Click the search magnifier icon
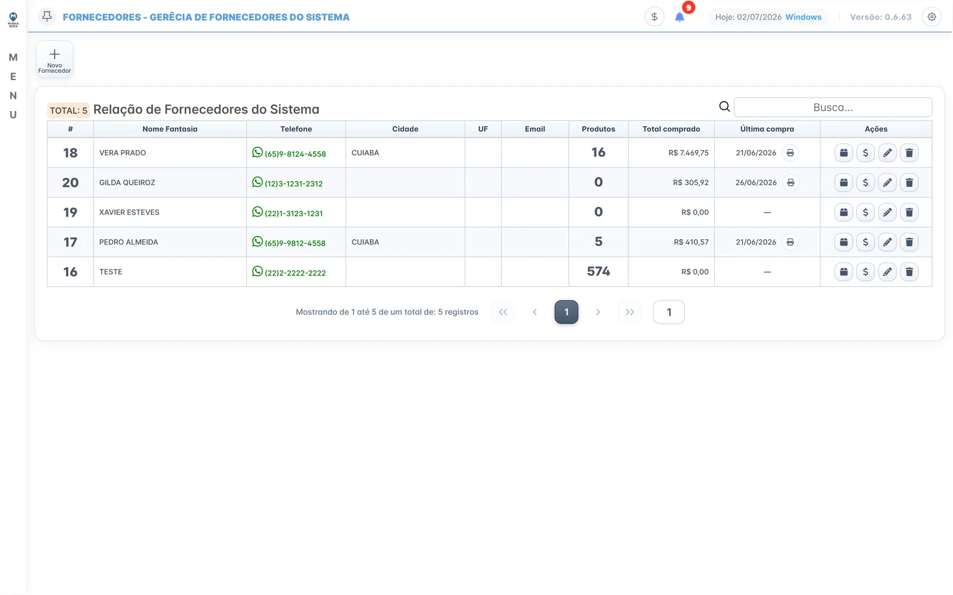The width and height of the screenshot is (953, 595). [x=724, y=107]
